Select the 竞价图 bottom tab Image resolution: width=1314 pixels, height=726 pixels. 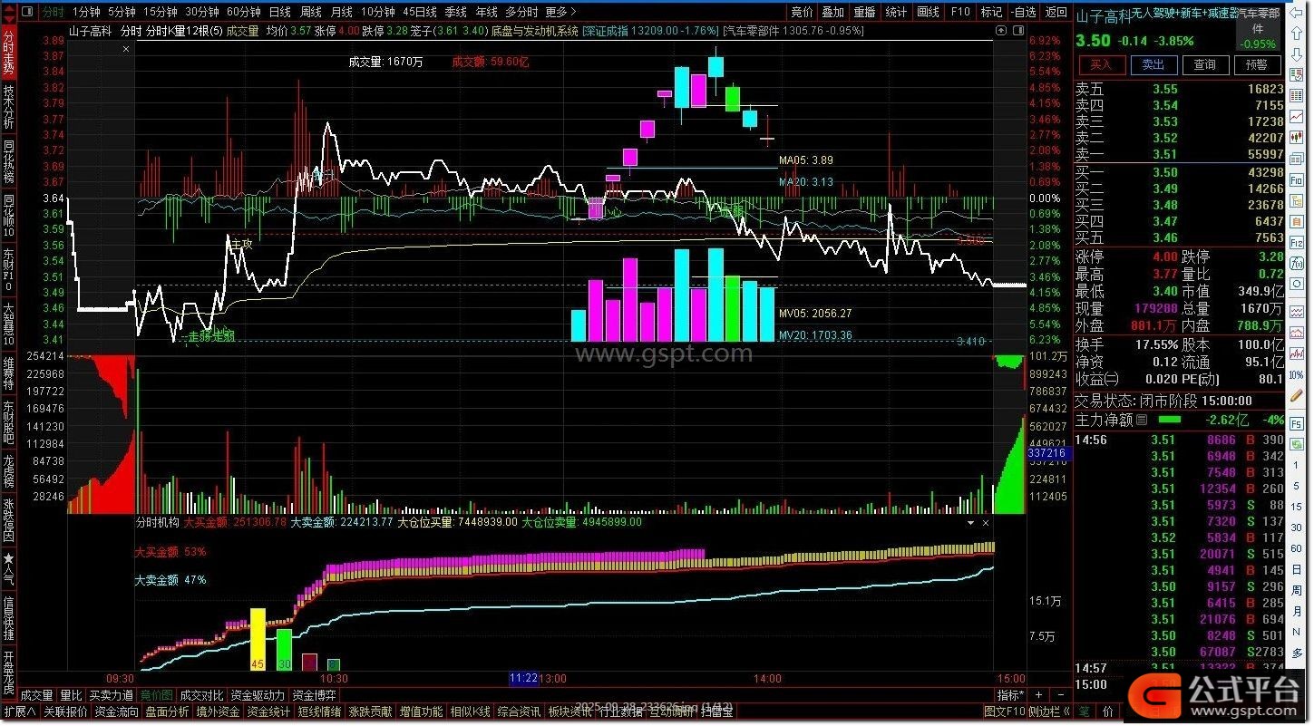pos(156,695)
